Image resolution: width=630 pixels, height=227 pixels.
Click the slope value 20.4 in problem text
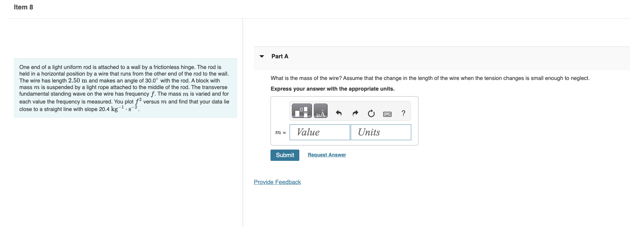[x=104, y=109]
